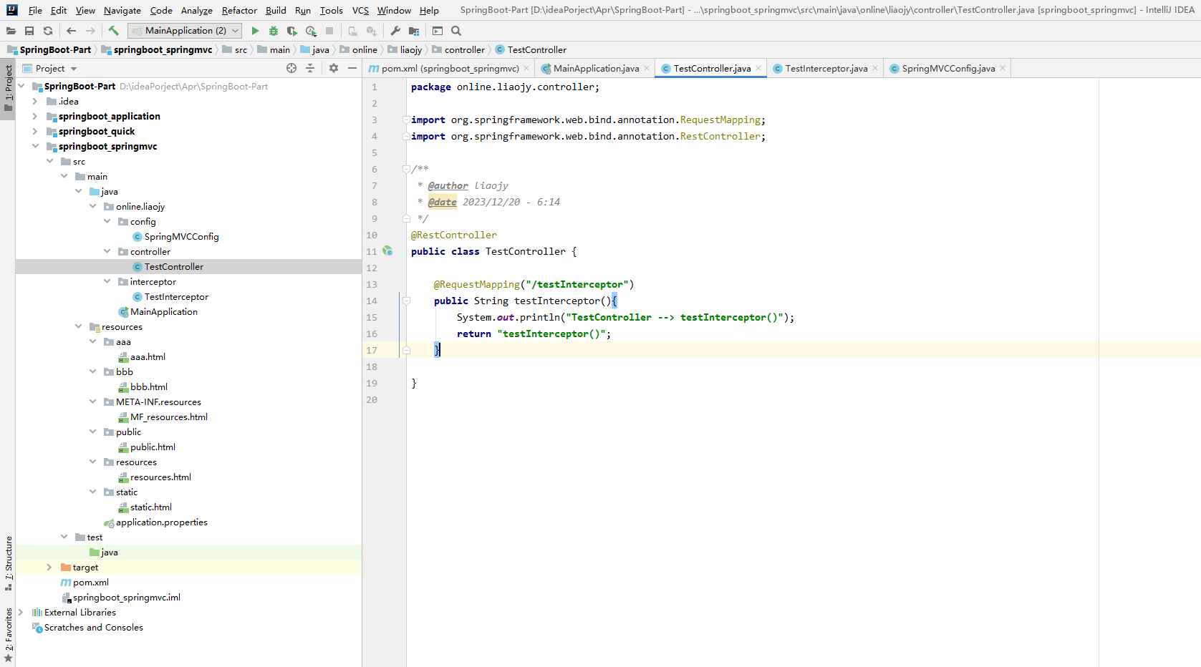Toggle the 7: Structure tool window stripe

coord(8,563)
